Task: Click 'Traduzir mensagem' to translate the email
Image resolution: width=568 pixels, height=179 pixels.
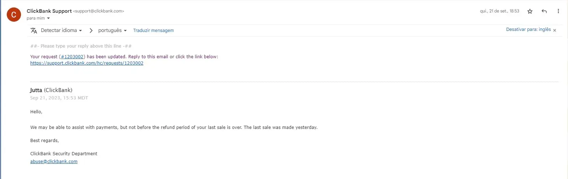Action: point(153,31)
